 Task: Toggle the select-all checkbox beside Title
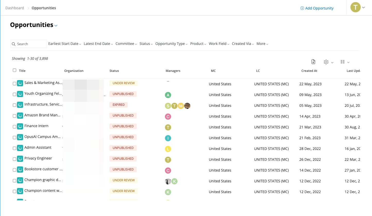(x=14, y=70)
